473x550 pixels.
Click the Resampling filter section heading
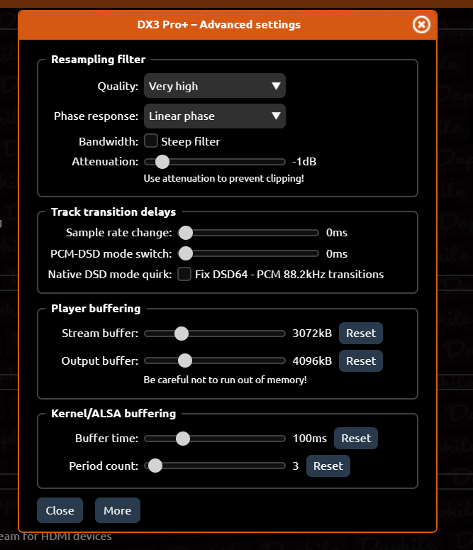98,60
